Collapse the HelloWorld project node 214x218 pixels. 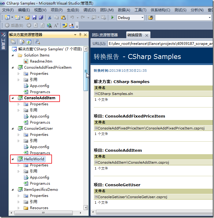(13, 159)
